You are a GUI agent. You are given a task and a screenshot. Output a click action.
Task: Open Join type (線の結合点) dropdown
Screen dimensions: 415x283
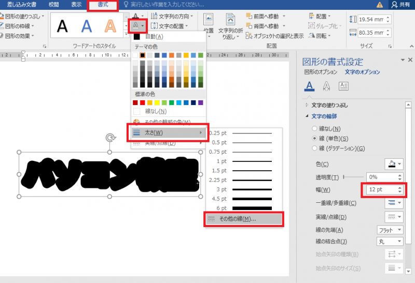click(390, 241)
